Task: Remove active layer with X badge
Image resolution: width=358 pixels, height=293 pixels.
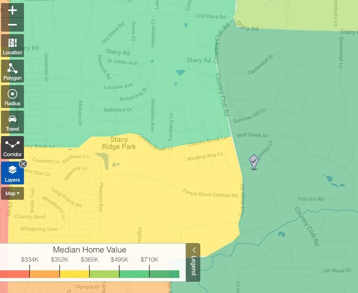Action: coord(23,164)
